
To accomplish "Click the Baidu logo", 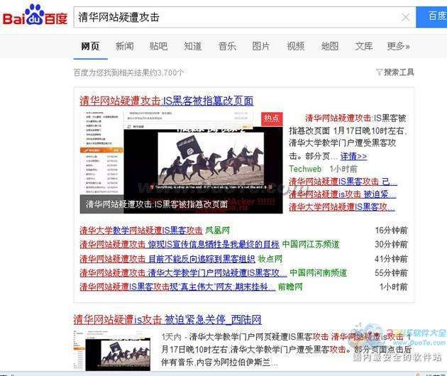I will (35, 16).
